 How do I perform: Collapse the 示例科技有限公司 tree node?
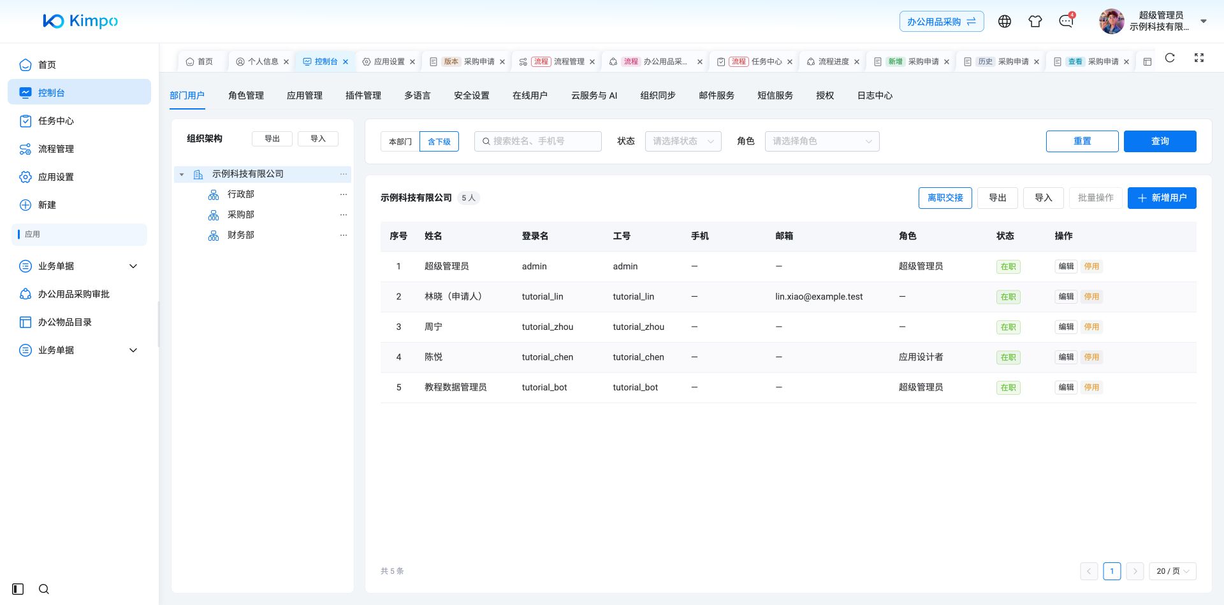coord(182,174)
